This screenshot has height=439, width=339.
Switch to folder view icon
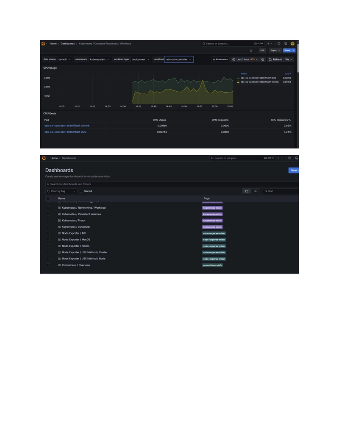pyautogui.click(x=247, y=191)
